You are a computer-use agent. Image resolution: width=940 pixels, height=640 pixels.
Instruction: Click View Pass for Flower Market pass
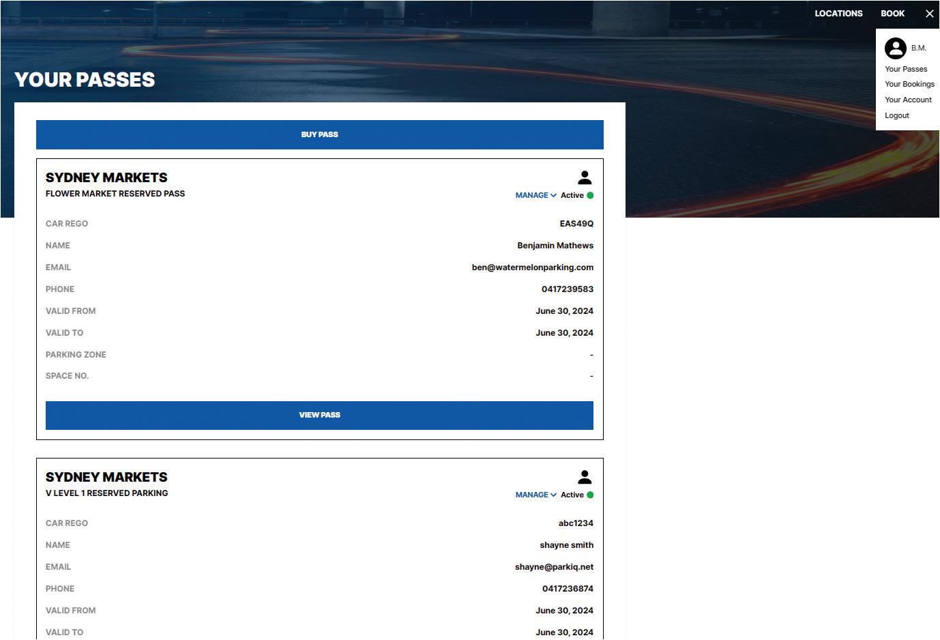[319, 416]
